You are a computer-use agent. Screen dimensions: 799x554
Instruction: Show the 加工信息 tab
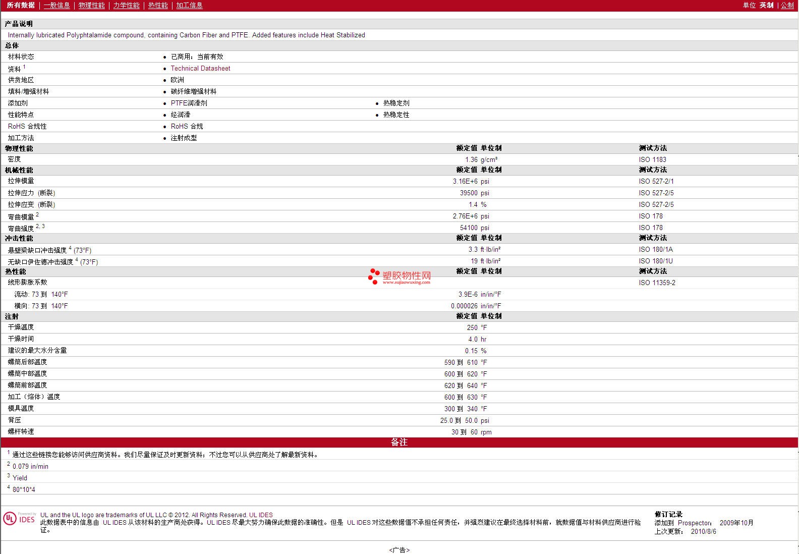[189, 5]
